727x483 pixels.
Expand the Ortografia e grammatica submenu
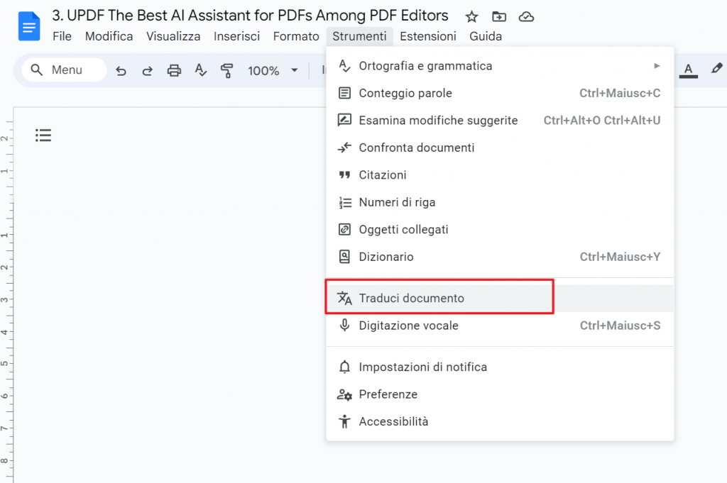(656, 65)
